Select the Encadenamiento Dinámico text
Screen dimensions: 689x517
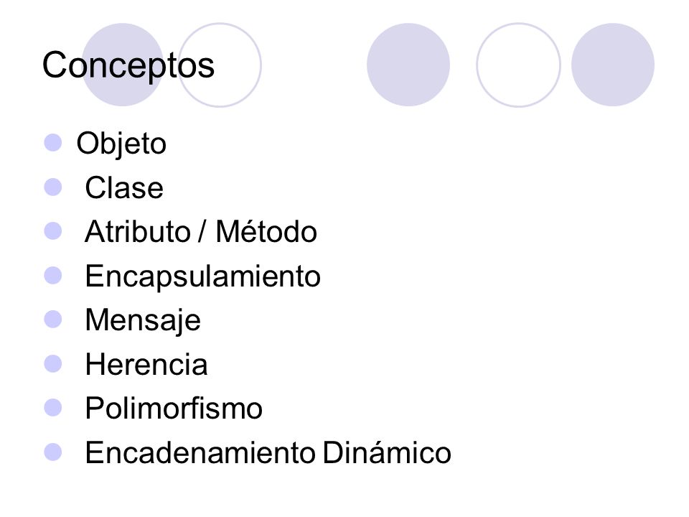tap(268, 452)
